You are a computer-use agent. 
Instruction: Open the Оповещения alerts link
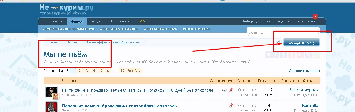point(306,21)
